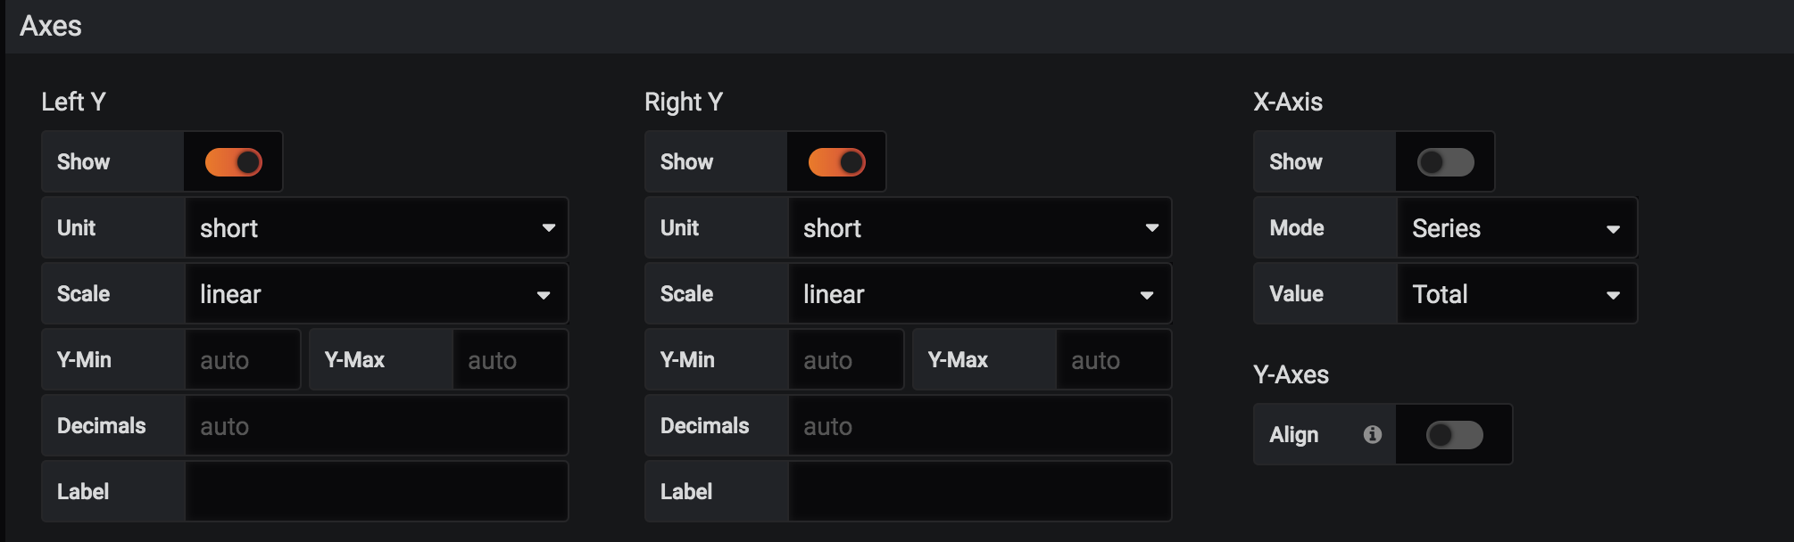
Task: Click Right Y Y-Max input field
Action: pyautogui.click(x=1113, y=360)
